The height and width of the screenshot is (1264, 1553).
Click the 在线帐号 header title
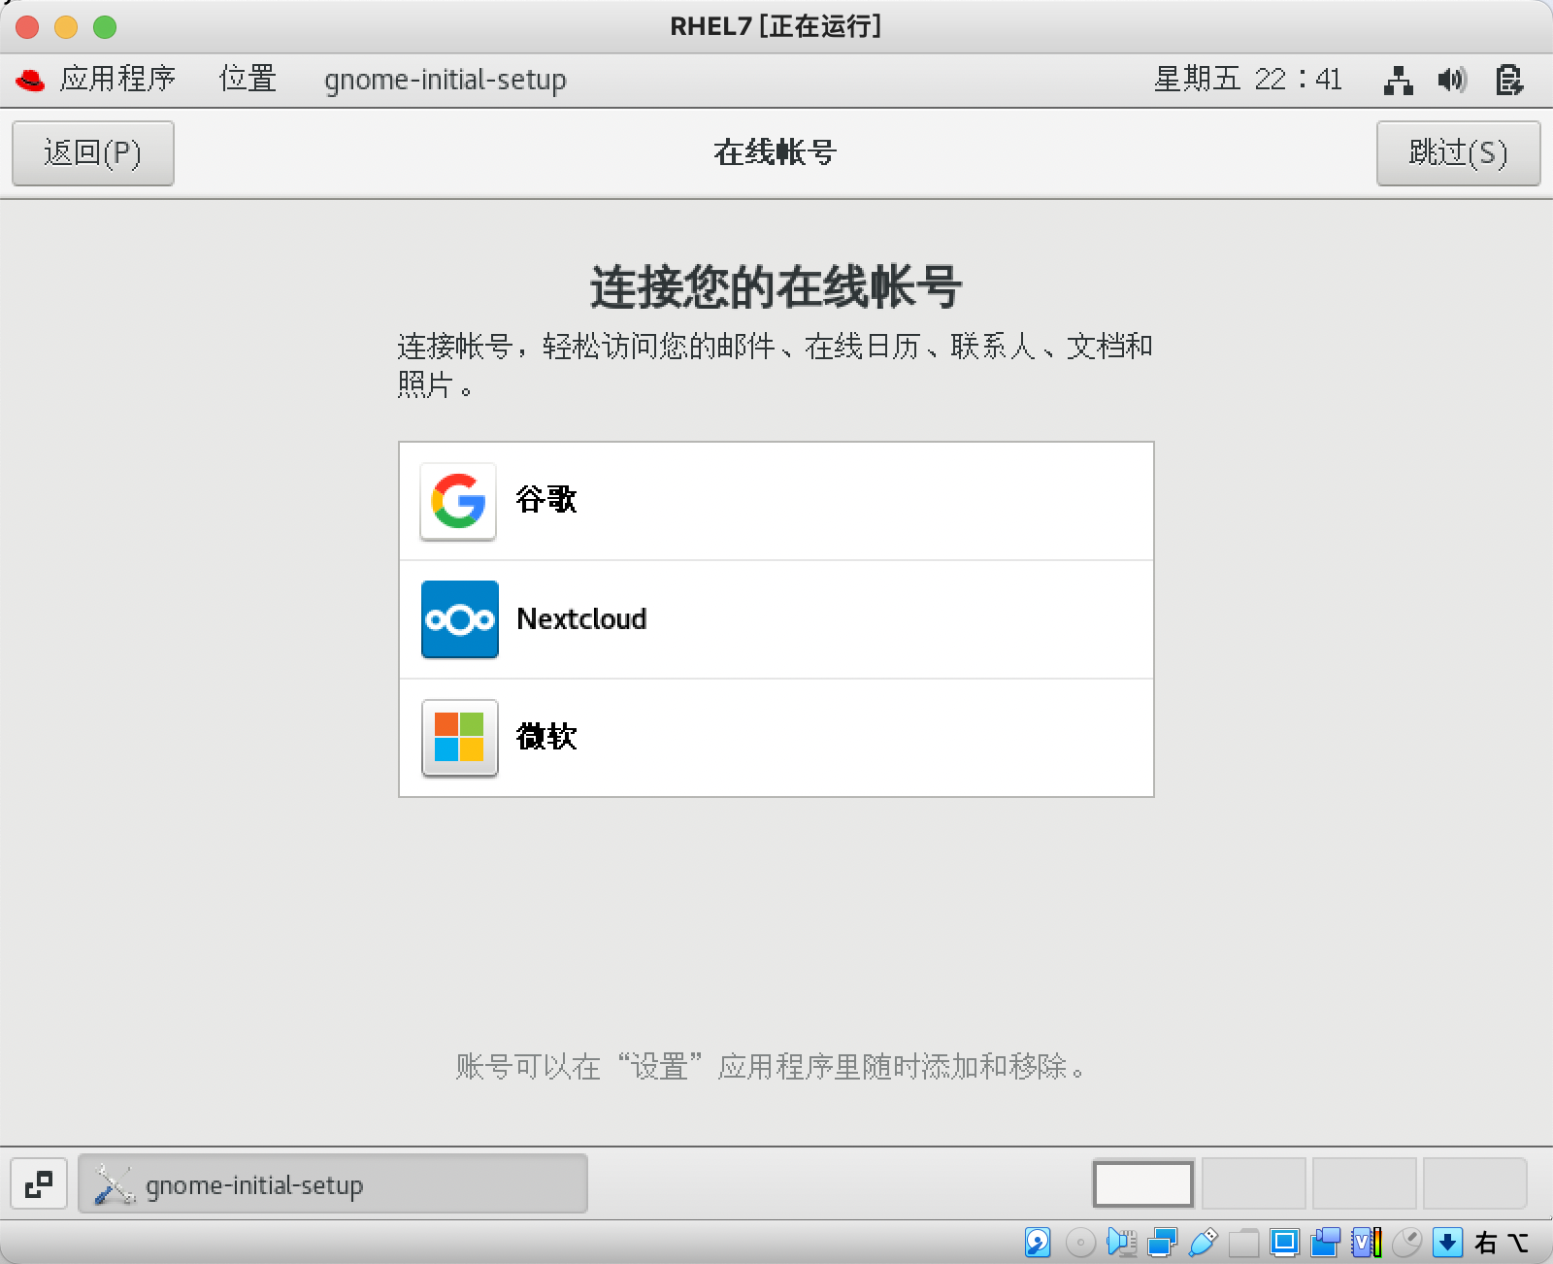pos(775,152)
